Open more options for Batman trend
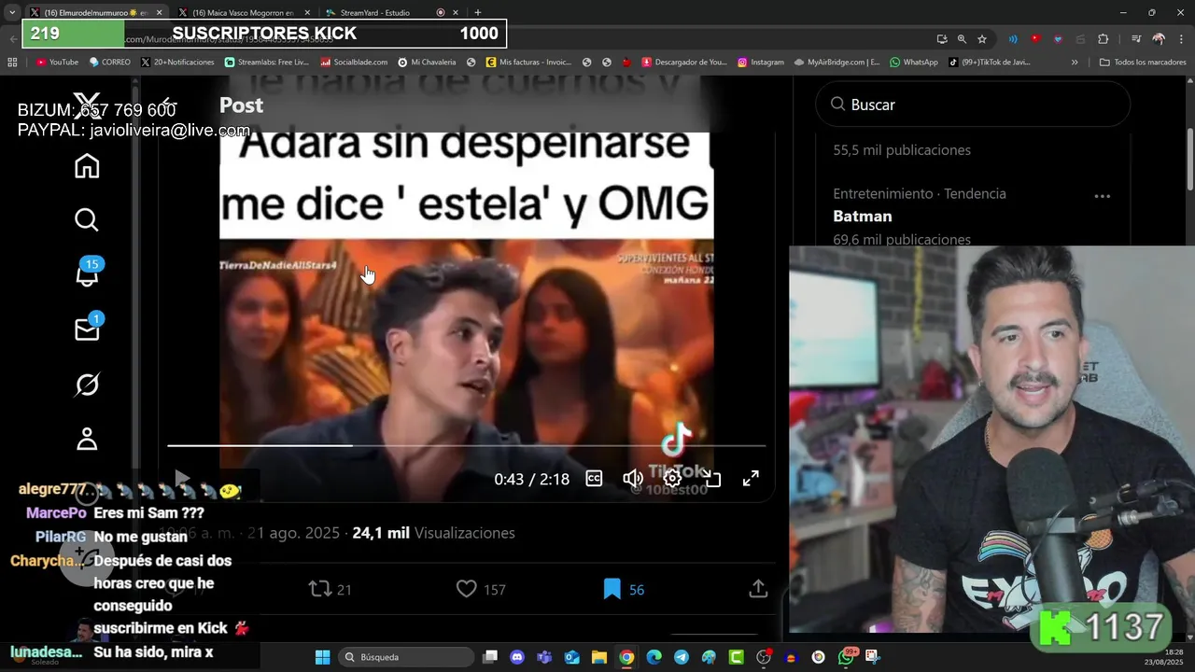The height and width of the screenshot is (672, 1195). point(1102,196)
